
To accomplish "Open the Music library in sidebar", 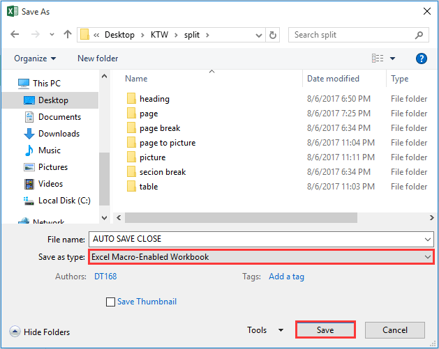I will [49, 150].
